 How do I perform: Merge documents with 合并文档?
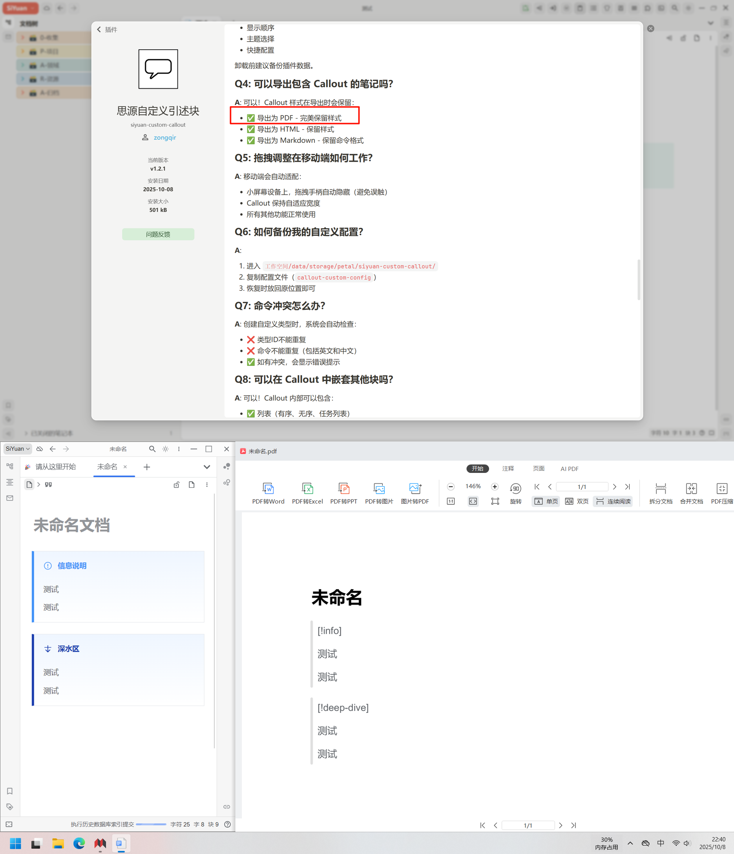[x=692, y=493]
